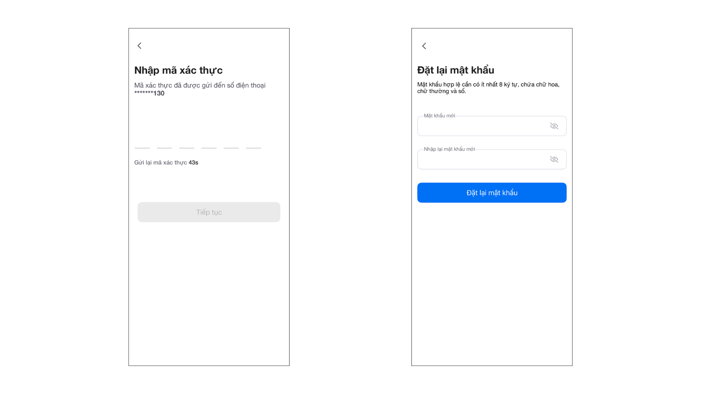Go back from the verification code screen
This screenshot has width=701, height=394.
(x=139, y=46)
